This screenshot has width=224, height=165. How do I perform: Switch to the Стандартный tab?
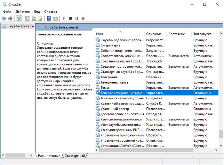click(x=75, y=156)
